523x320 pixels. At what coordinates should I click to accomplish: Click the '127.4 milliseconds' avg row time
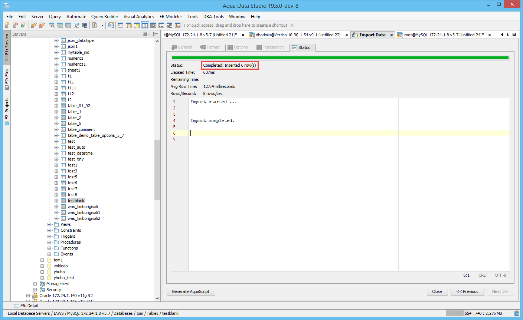click(x=219, y=86)
